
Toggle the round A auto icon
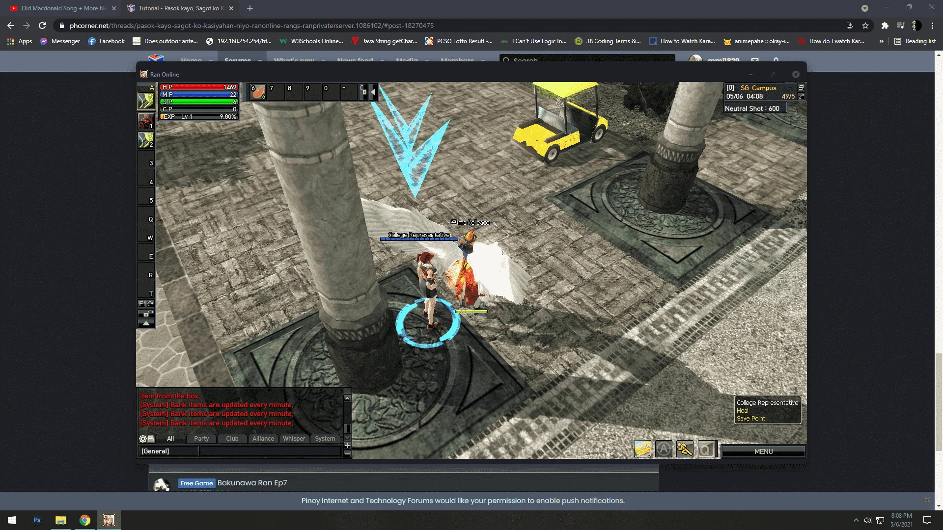pyautogui.click(x=664, y=449)
